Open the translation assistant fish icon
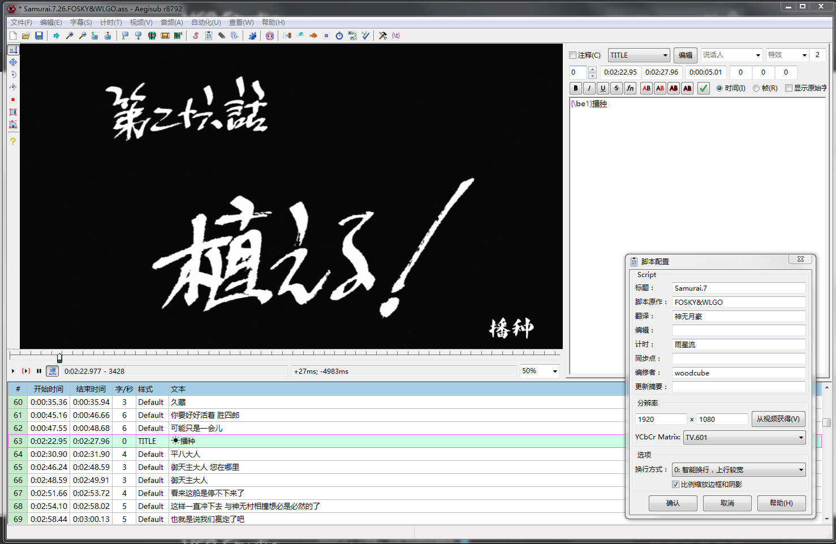The image size is (836, 544). [x=313, y=36]
